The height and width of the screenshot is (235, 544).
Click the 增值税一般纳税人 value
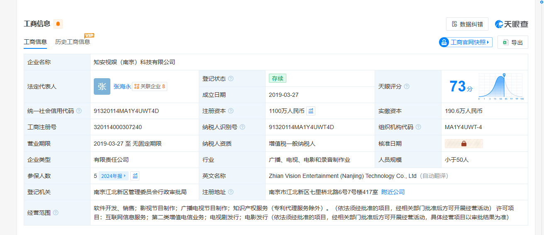[x=292, y=144]
